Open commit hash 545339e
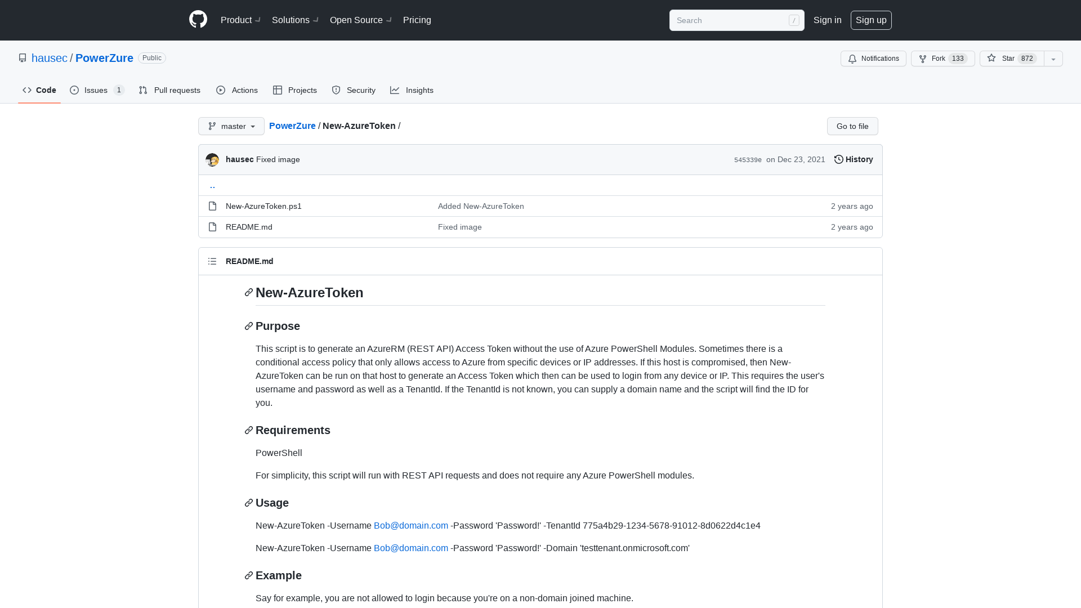The height and width of the screenshot is (608, 1081). [x=748, y=160]
